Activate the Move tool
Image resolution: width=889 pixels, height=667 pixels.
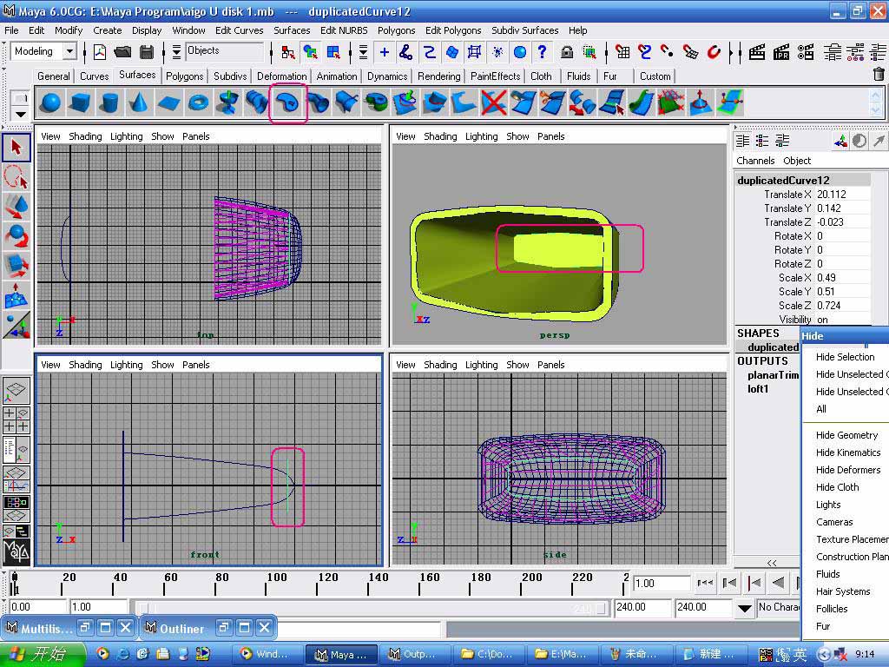coord(16,207)
